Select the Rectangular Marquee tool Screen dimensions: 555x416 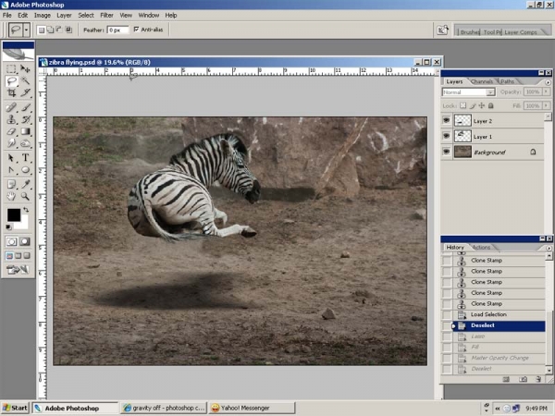pos(11,68)
